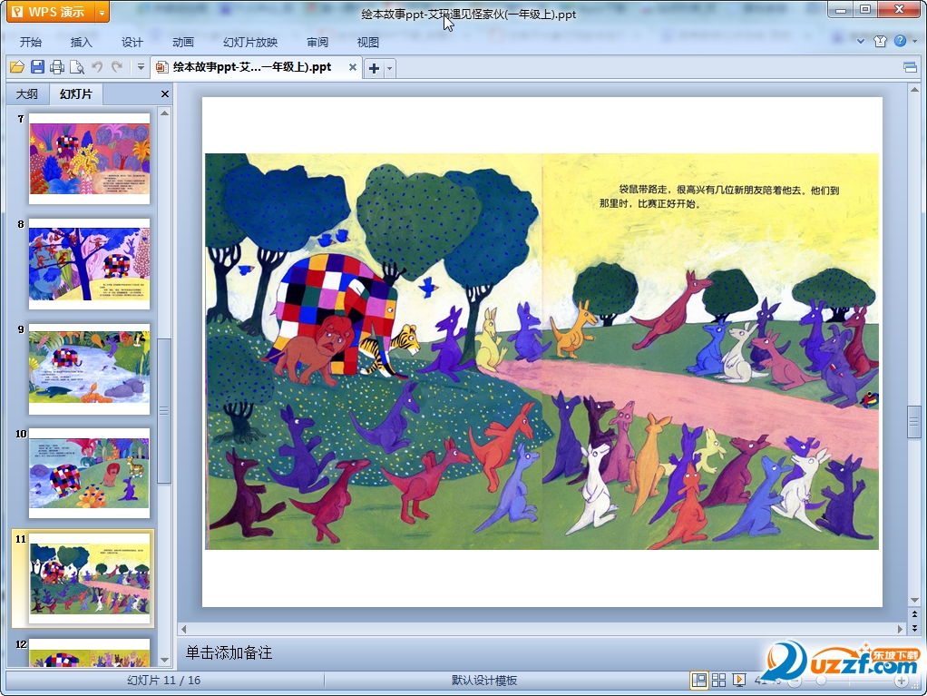Minimize the WPS window

[840, 10]
